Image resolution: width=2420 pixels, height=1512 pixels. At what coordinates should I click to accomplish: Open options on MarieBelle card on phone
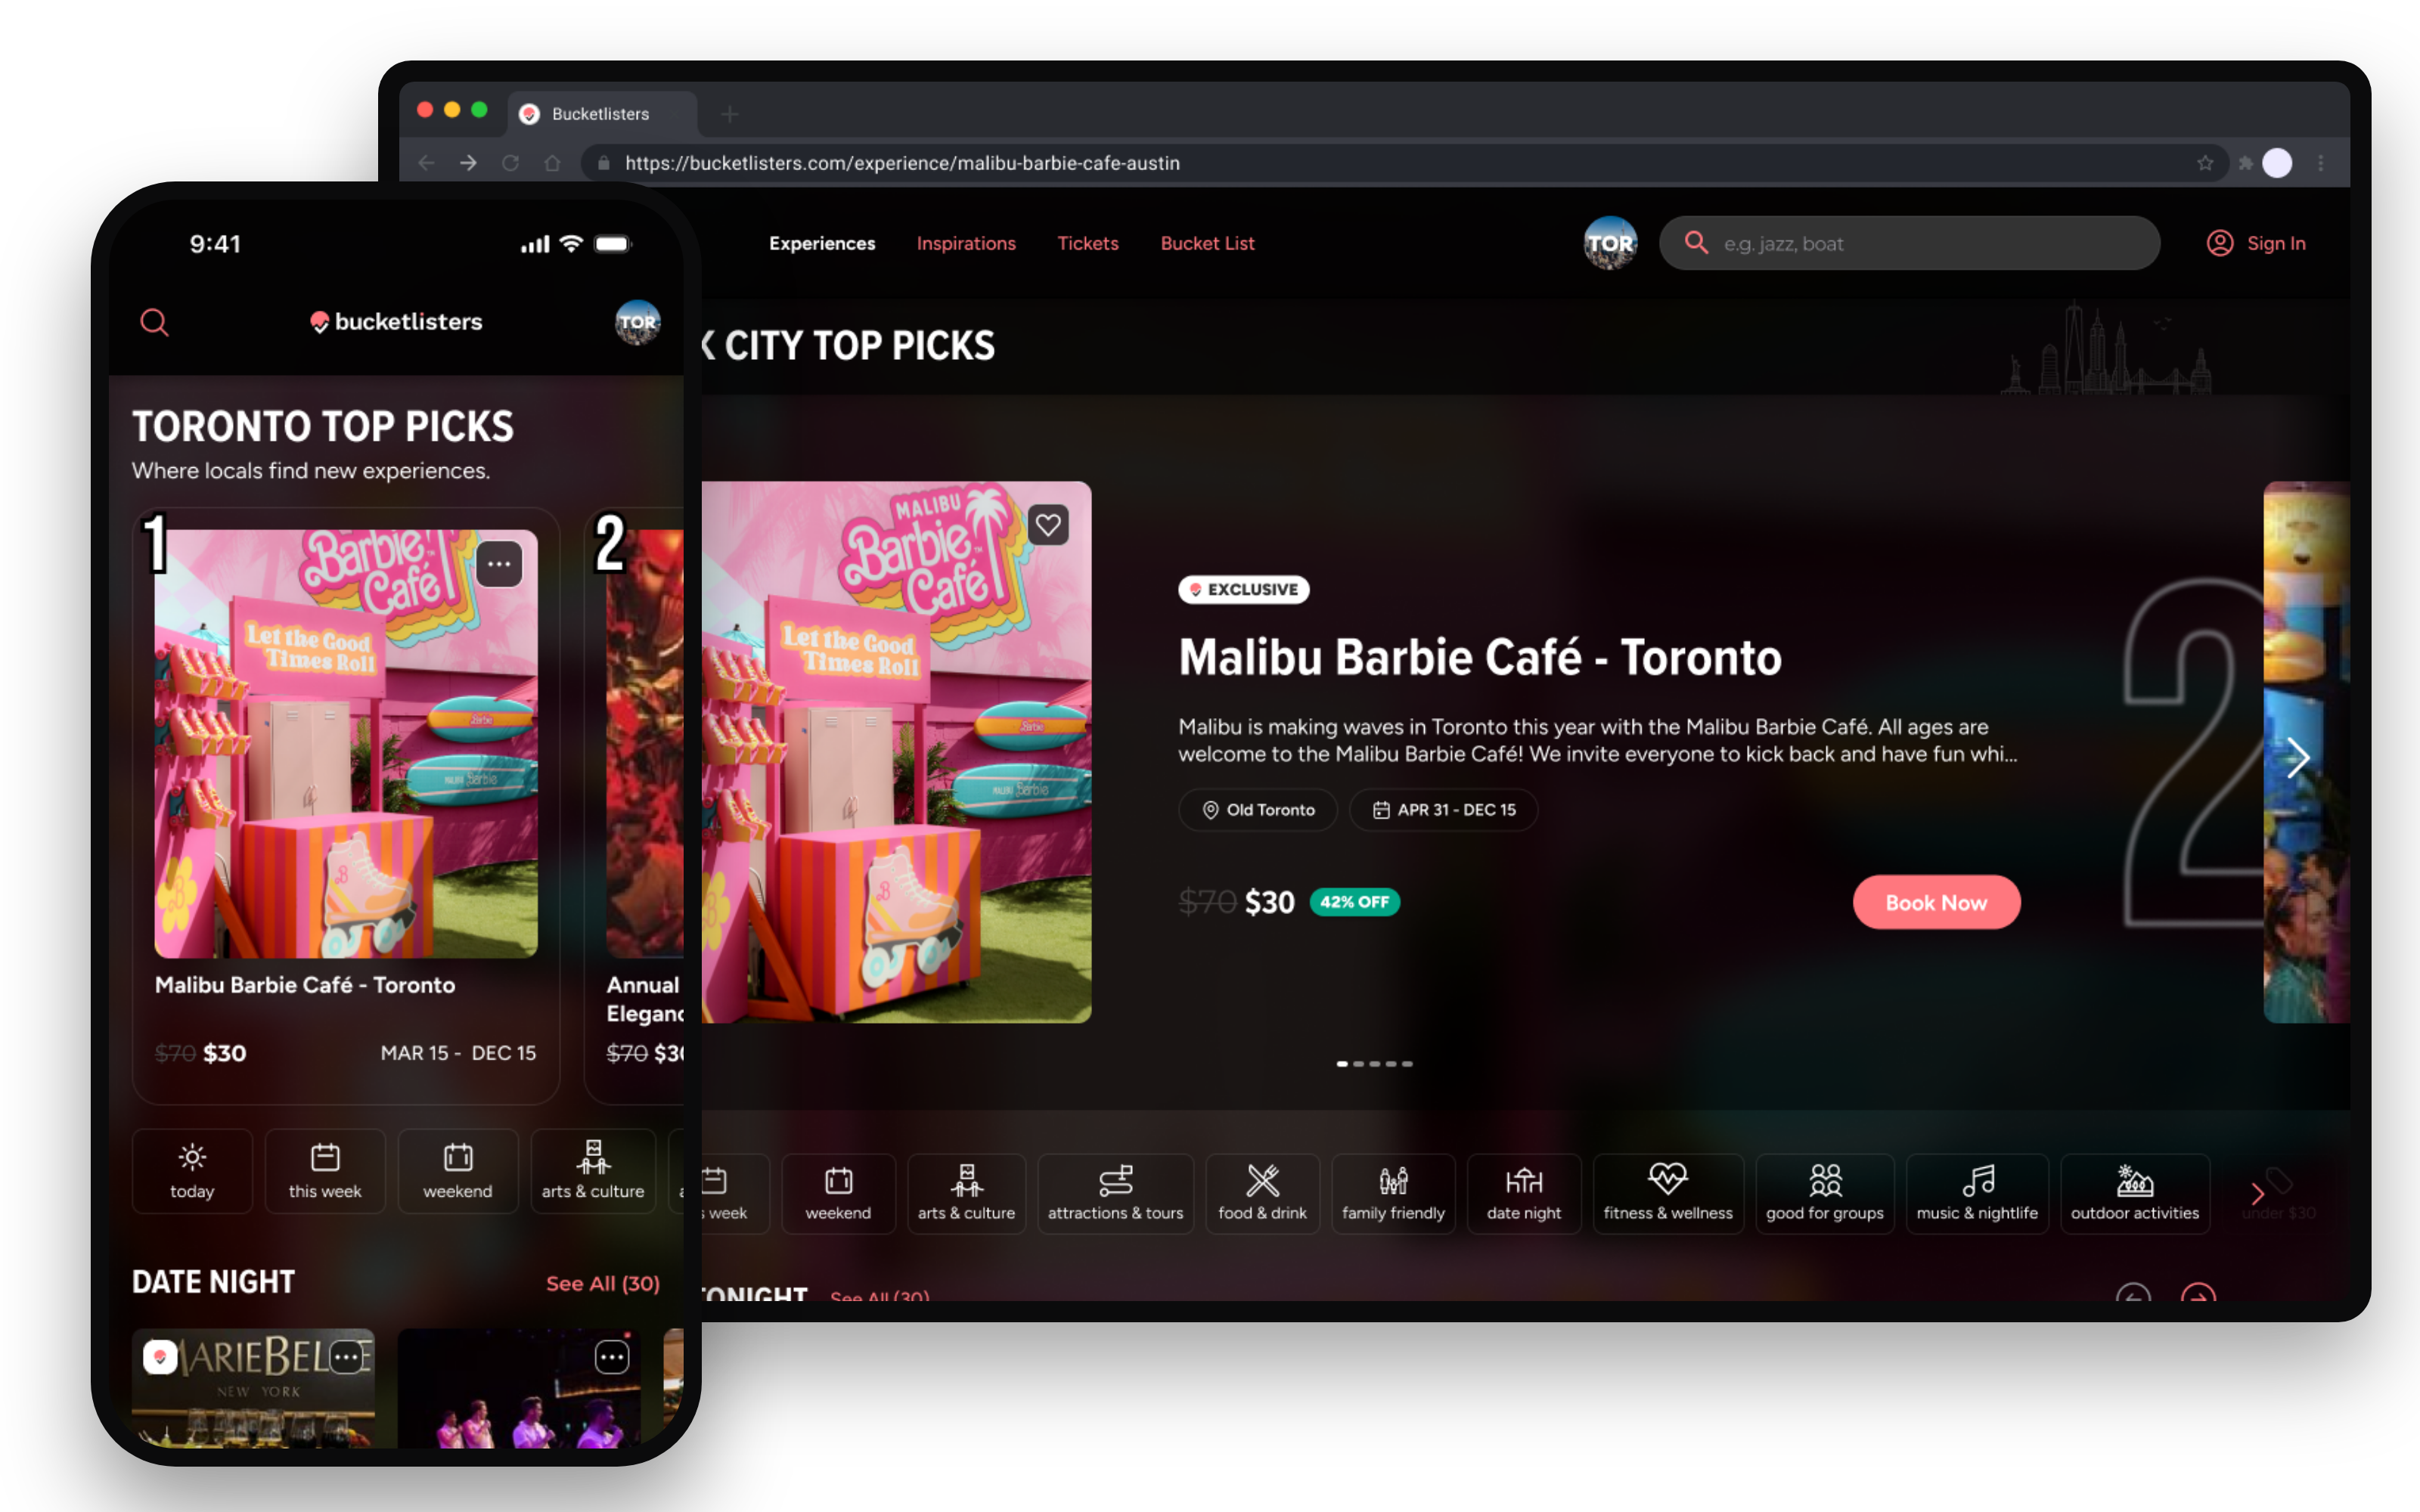(x=347, y=1357)
